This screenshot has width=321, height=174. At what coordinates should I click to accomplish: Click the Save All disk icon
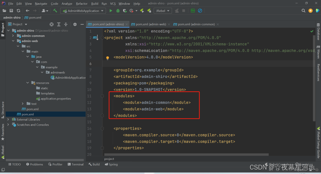pyautogui.click(x=12, y=11)
